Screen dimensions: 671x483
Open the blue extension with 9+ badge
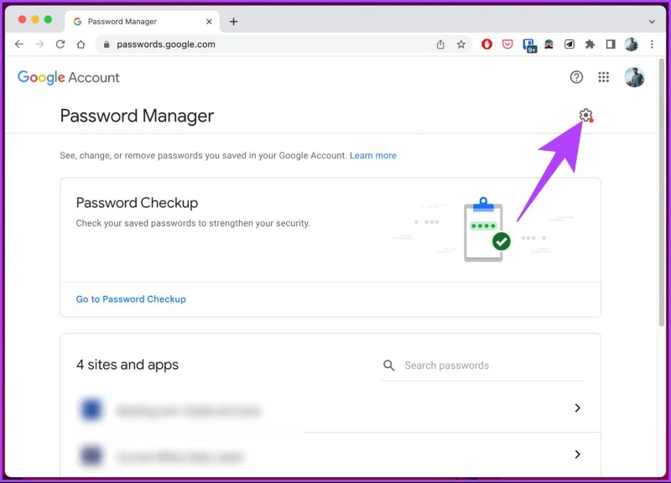(x=529, y=45)
